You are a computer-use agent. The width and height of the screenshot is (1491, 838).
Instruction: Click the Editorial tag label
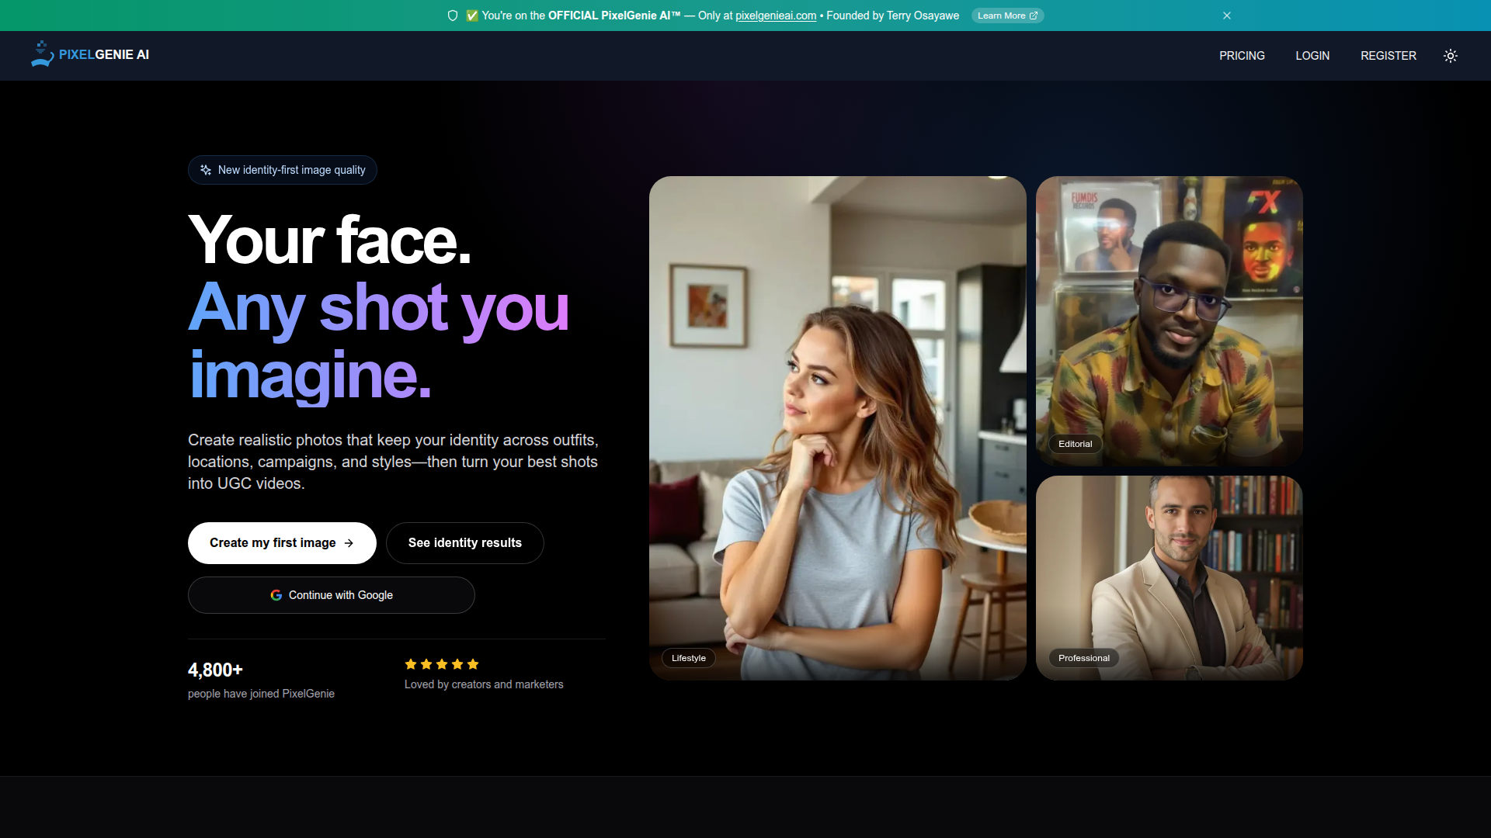[x=1076, y=444]
